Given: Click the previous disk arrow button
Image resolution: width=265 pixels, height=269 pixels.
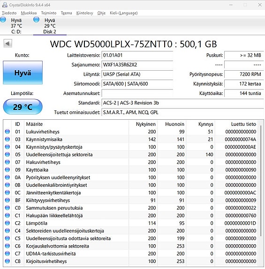Looking at the screenshot, I should click(x=8, y=44).
